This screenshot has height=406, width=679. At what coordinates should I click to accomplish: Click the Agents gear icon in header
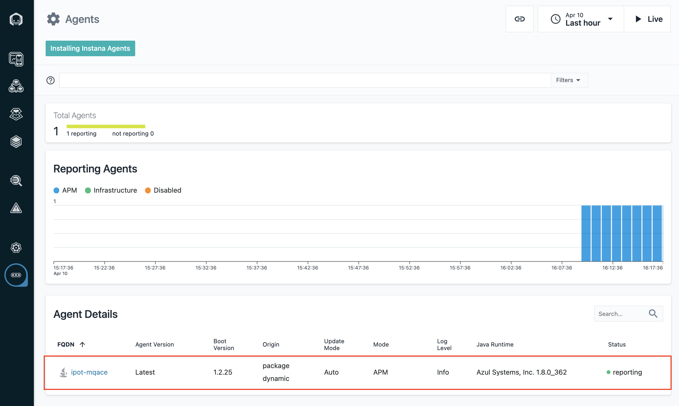[x=53, y=19]
